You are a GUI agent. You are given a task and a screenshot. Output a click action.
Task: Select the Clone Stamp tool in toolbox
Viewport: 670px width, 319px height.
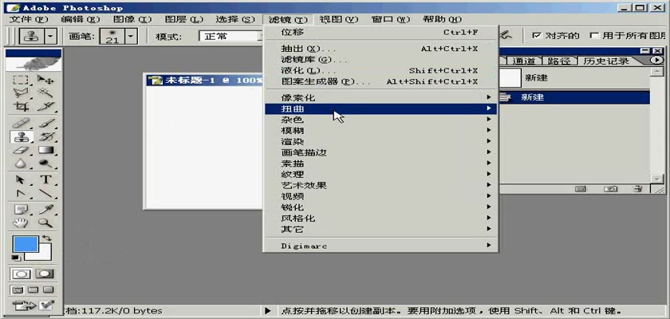coord(20,136)
